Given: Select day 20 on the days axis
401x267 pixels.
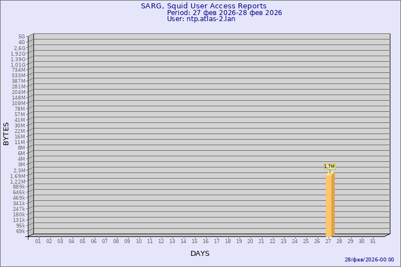Looking at the screenshot, I should click(x=250, y=241).
